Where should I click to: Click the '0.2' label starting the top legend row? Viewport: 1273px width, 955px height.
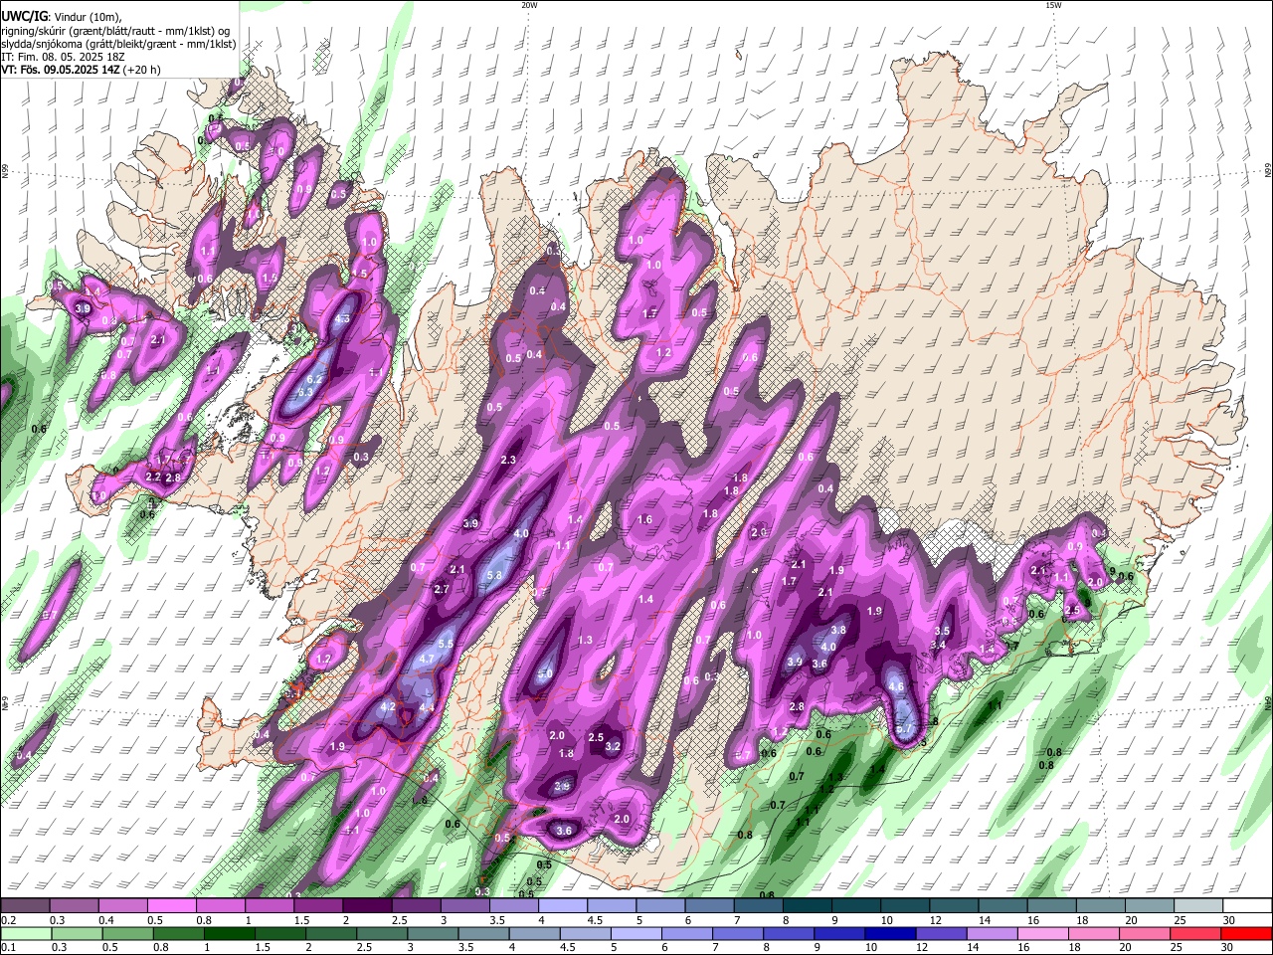point(8,920)
